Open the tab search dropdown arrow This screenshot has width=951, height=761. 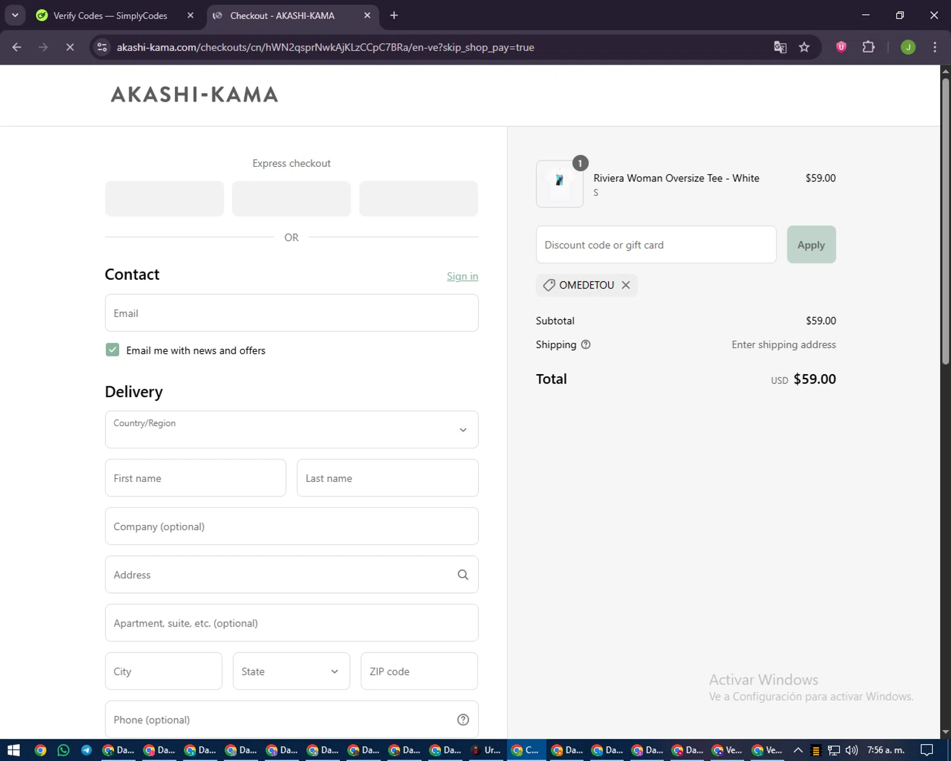pos(15,15)
